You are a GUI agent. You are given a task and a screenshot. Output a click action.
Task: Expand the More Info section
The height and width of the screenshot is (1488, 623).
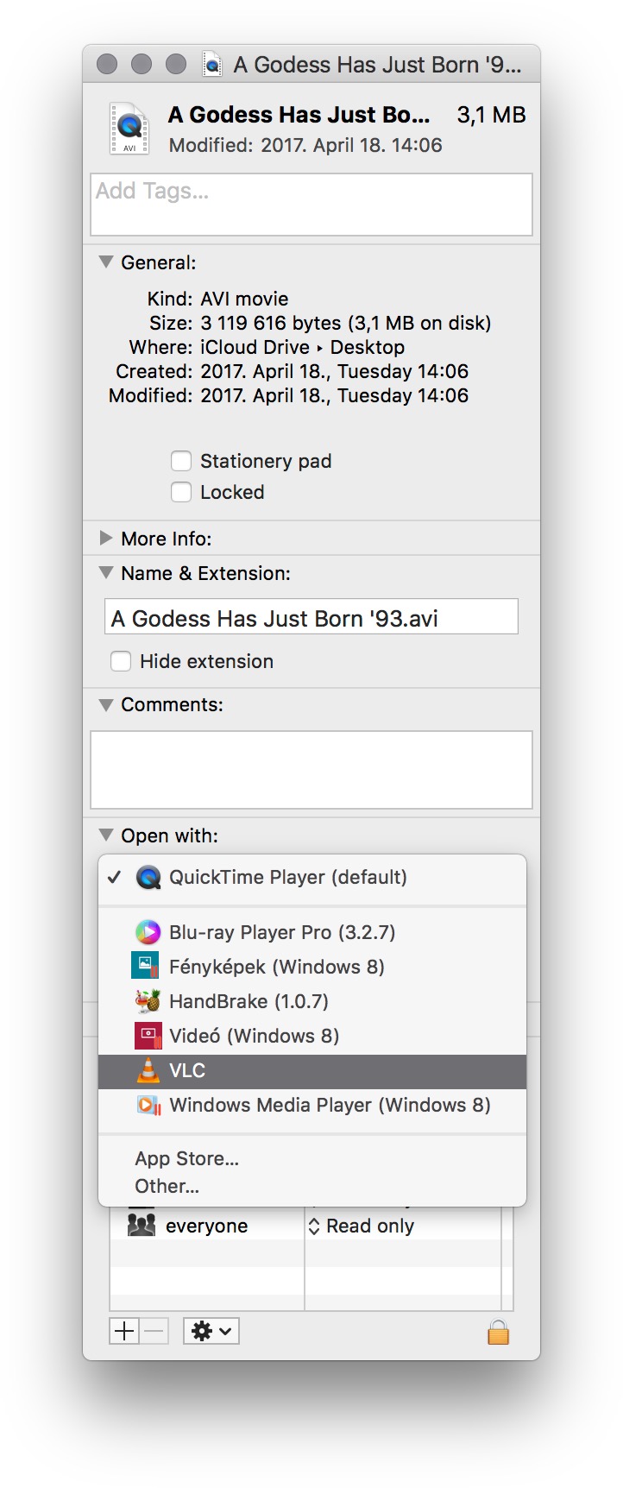tap(106, 538)
